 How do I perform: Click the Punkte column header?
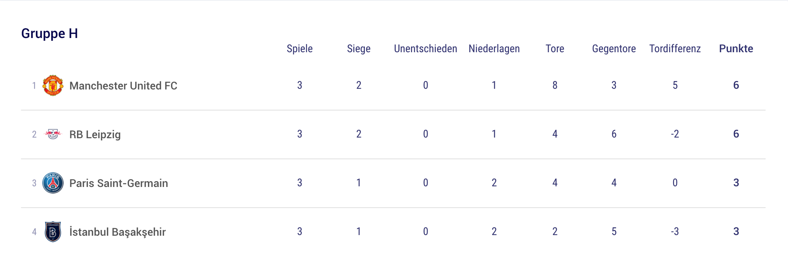coord(736,49)
